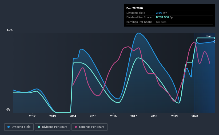Click the No data earnings value
The image size is (219, 135).
161,22
